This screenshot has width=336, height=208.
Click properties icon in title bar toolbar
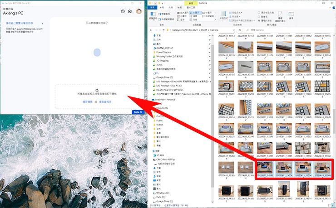[x=155, y=3]
